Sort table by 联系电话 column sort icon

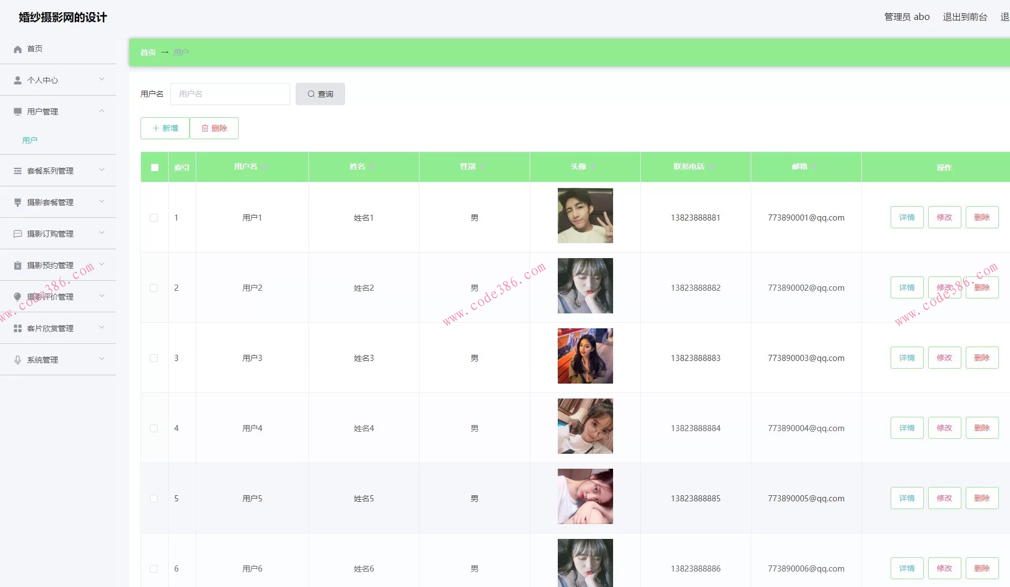(711, 166)
